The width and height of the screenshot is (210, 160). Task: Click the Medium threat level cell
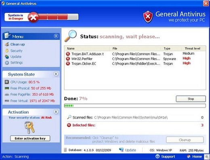click(x=189, y=54)
